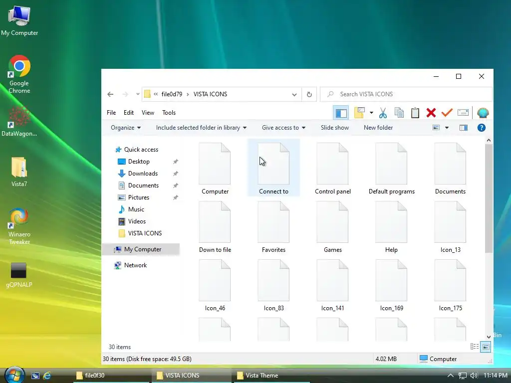Open Google Chrome desktop shortcut
The image size is (511, 383).
19,74
